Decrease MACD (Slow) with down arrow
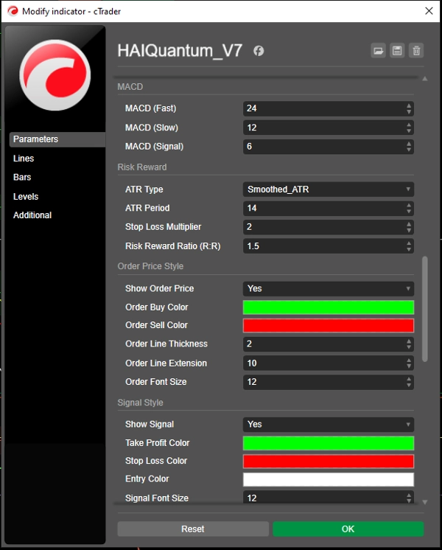The height and width of the screenshot is (550, 442). pos(409,130)
